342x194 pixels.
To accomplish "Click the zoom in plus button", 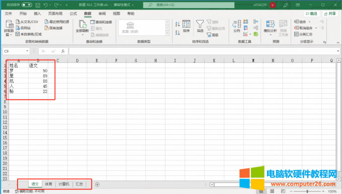I will [323, 191].
